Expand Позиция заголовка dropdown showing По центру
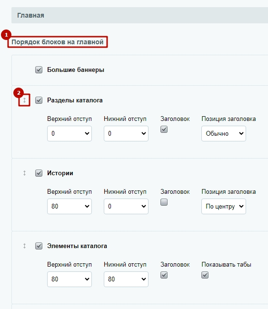 tap(224, 206)
